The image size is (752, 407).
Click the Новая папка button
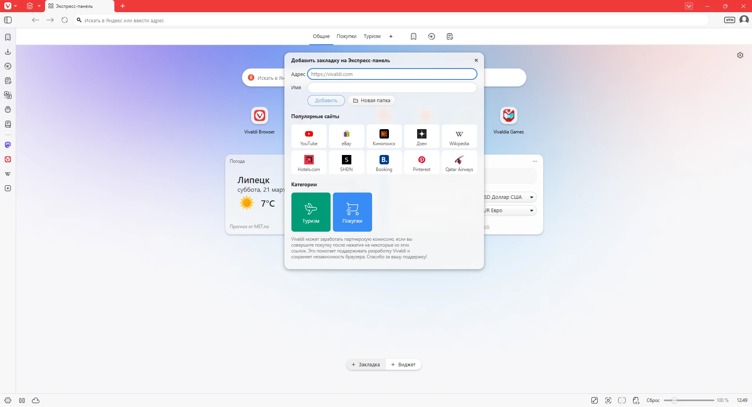[x=371, y=101]
